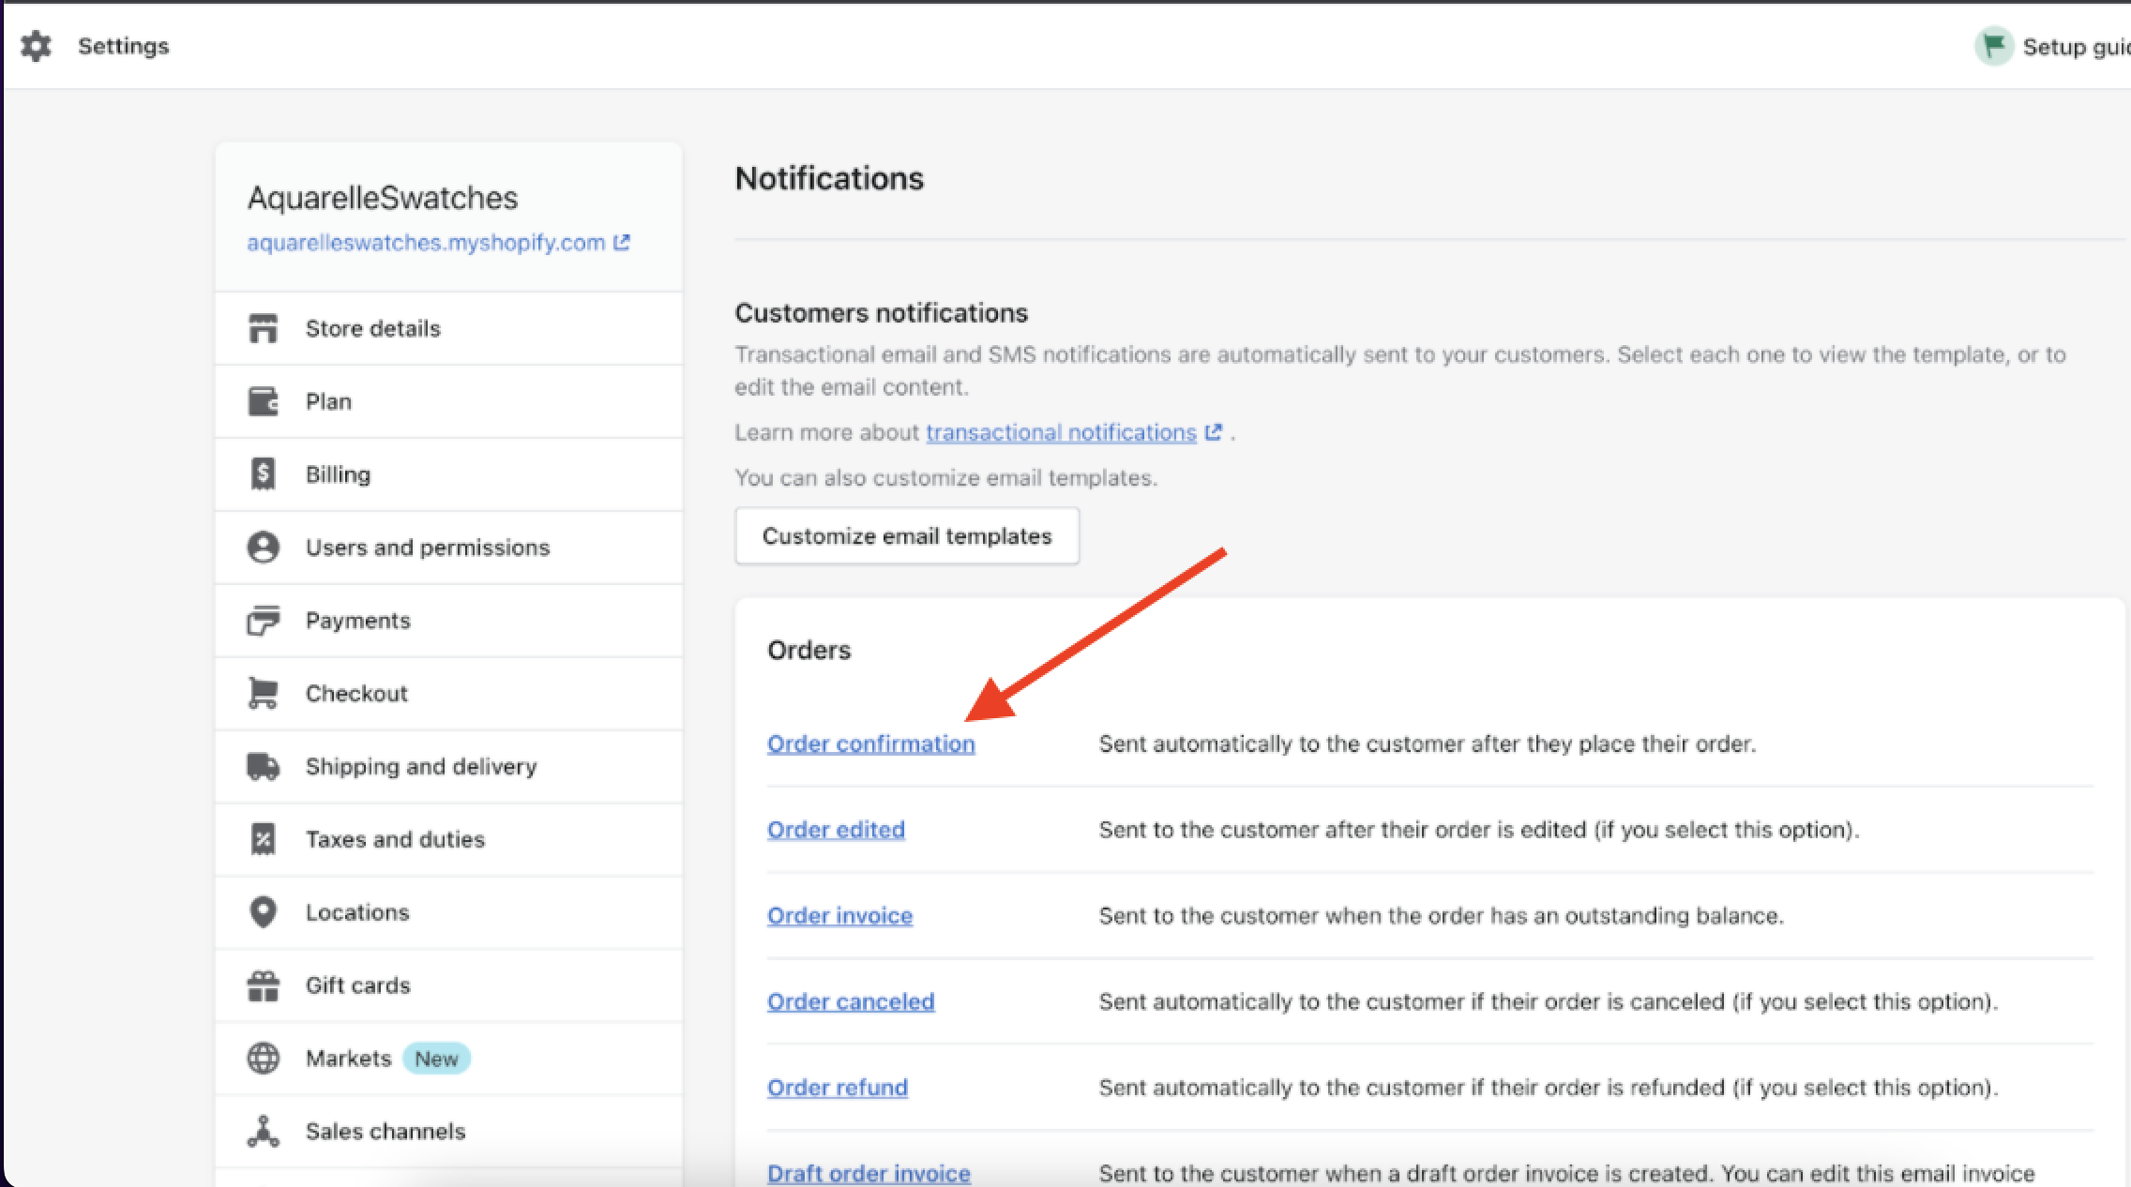Click the Store details storefront icon
Image resolution: width=2131 pixels, height=1187 pixels.
(x=263, y=328)
